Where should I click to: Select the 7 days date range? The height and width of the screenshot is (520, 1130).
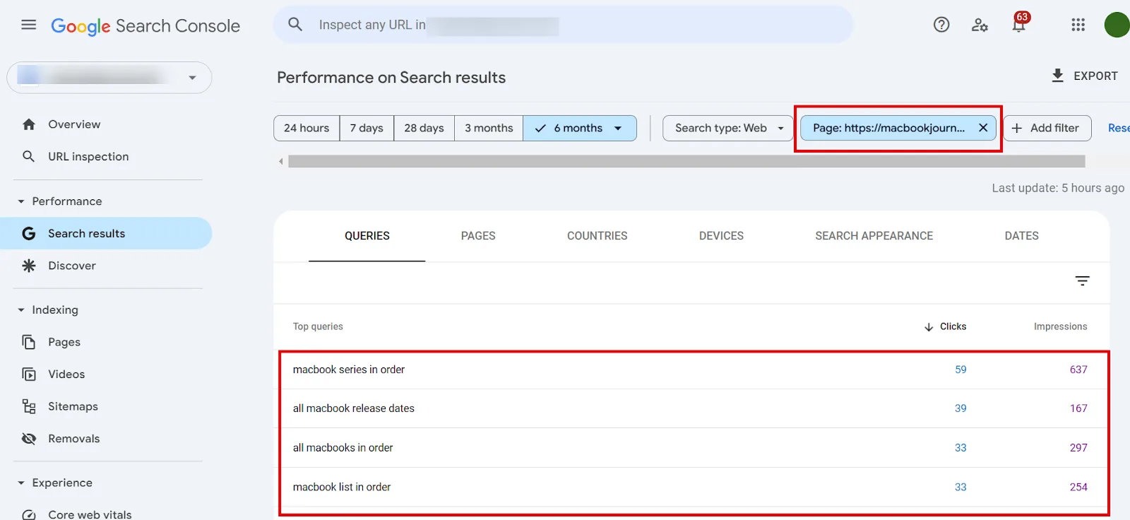367,128
